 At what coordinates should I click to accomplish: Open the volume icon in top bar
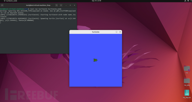pyautogui.click(x=188, y=1)
